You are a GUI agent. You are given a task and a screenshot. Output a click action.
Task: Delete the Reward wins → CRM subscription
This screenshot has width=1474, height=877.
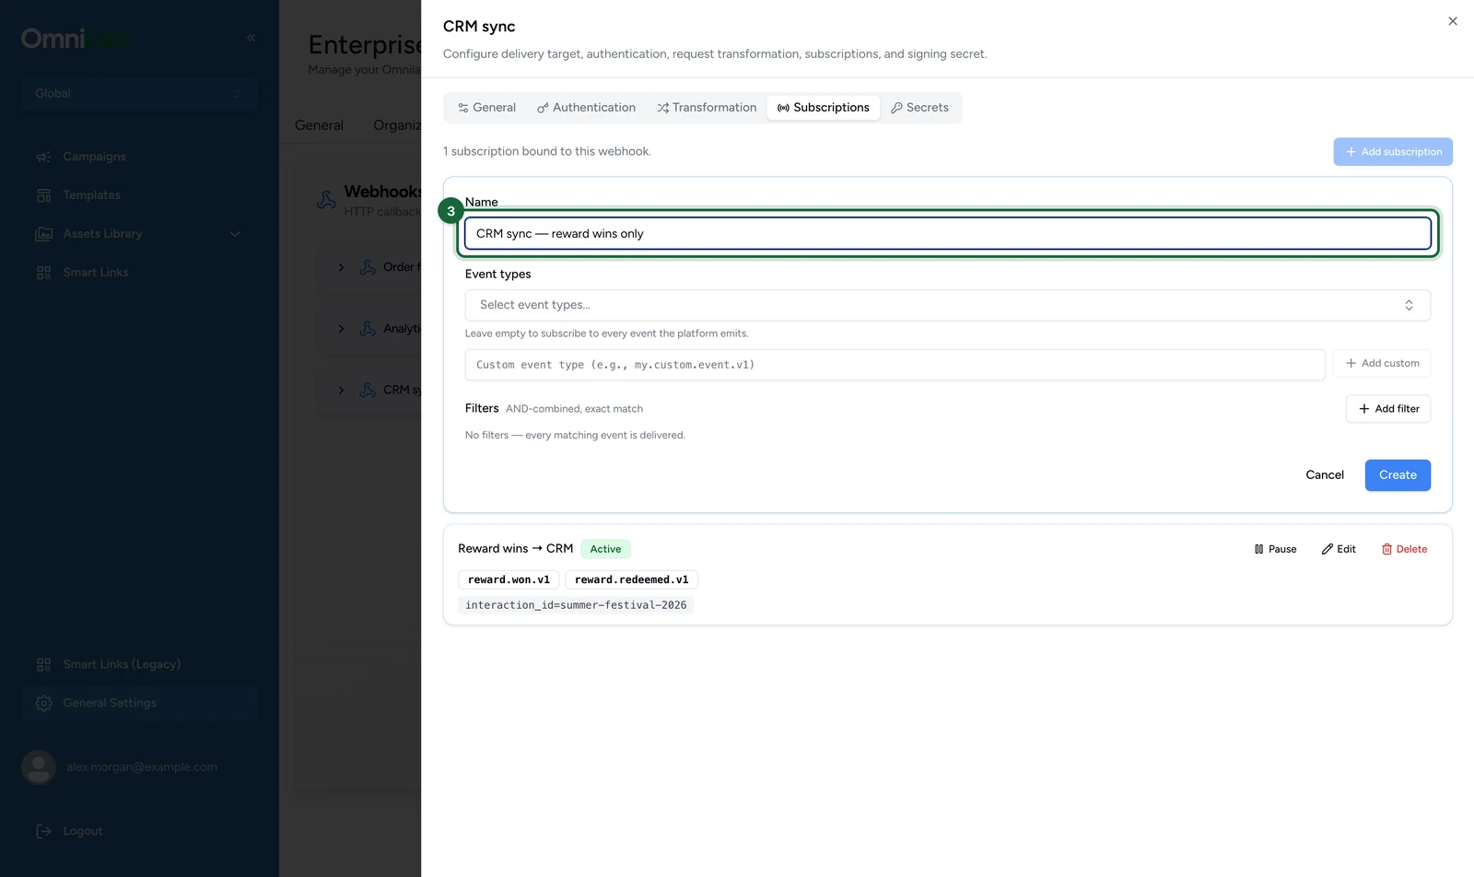pos(1404,549)
